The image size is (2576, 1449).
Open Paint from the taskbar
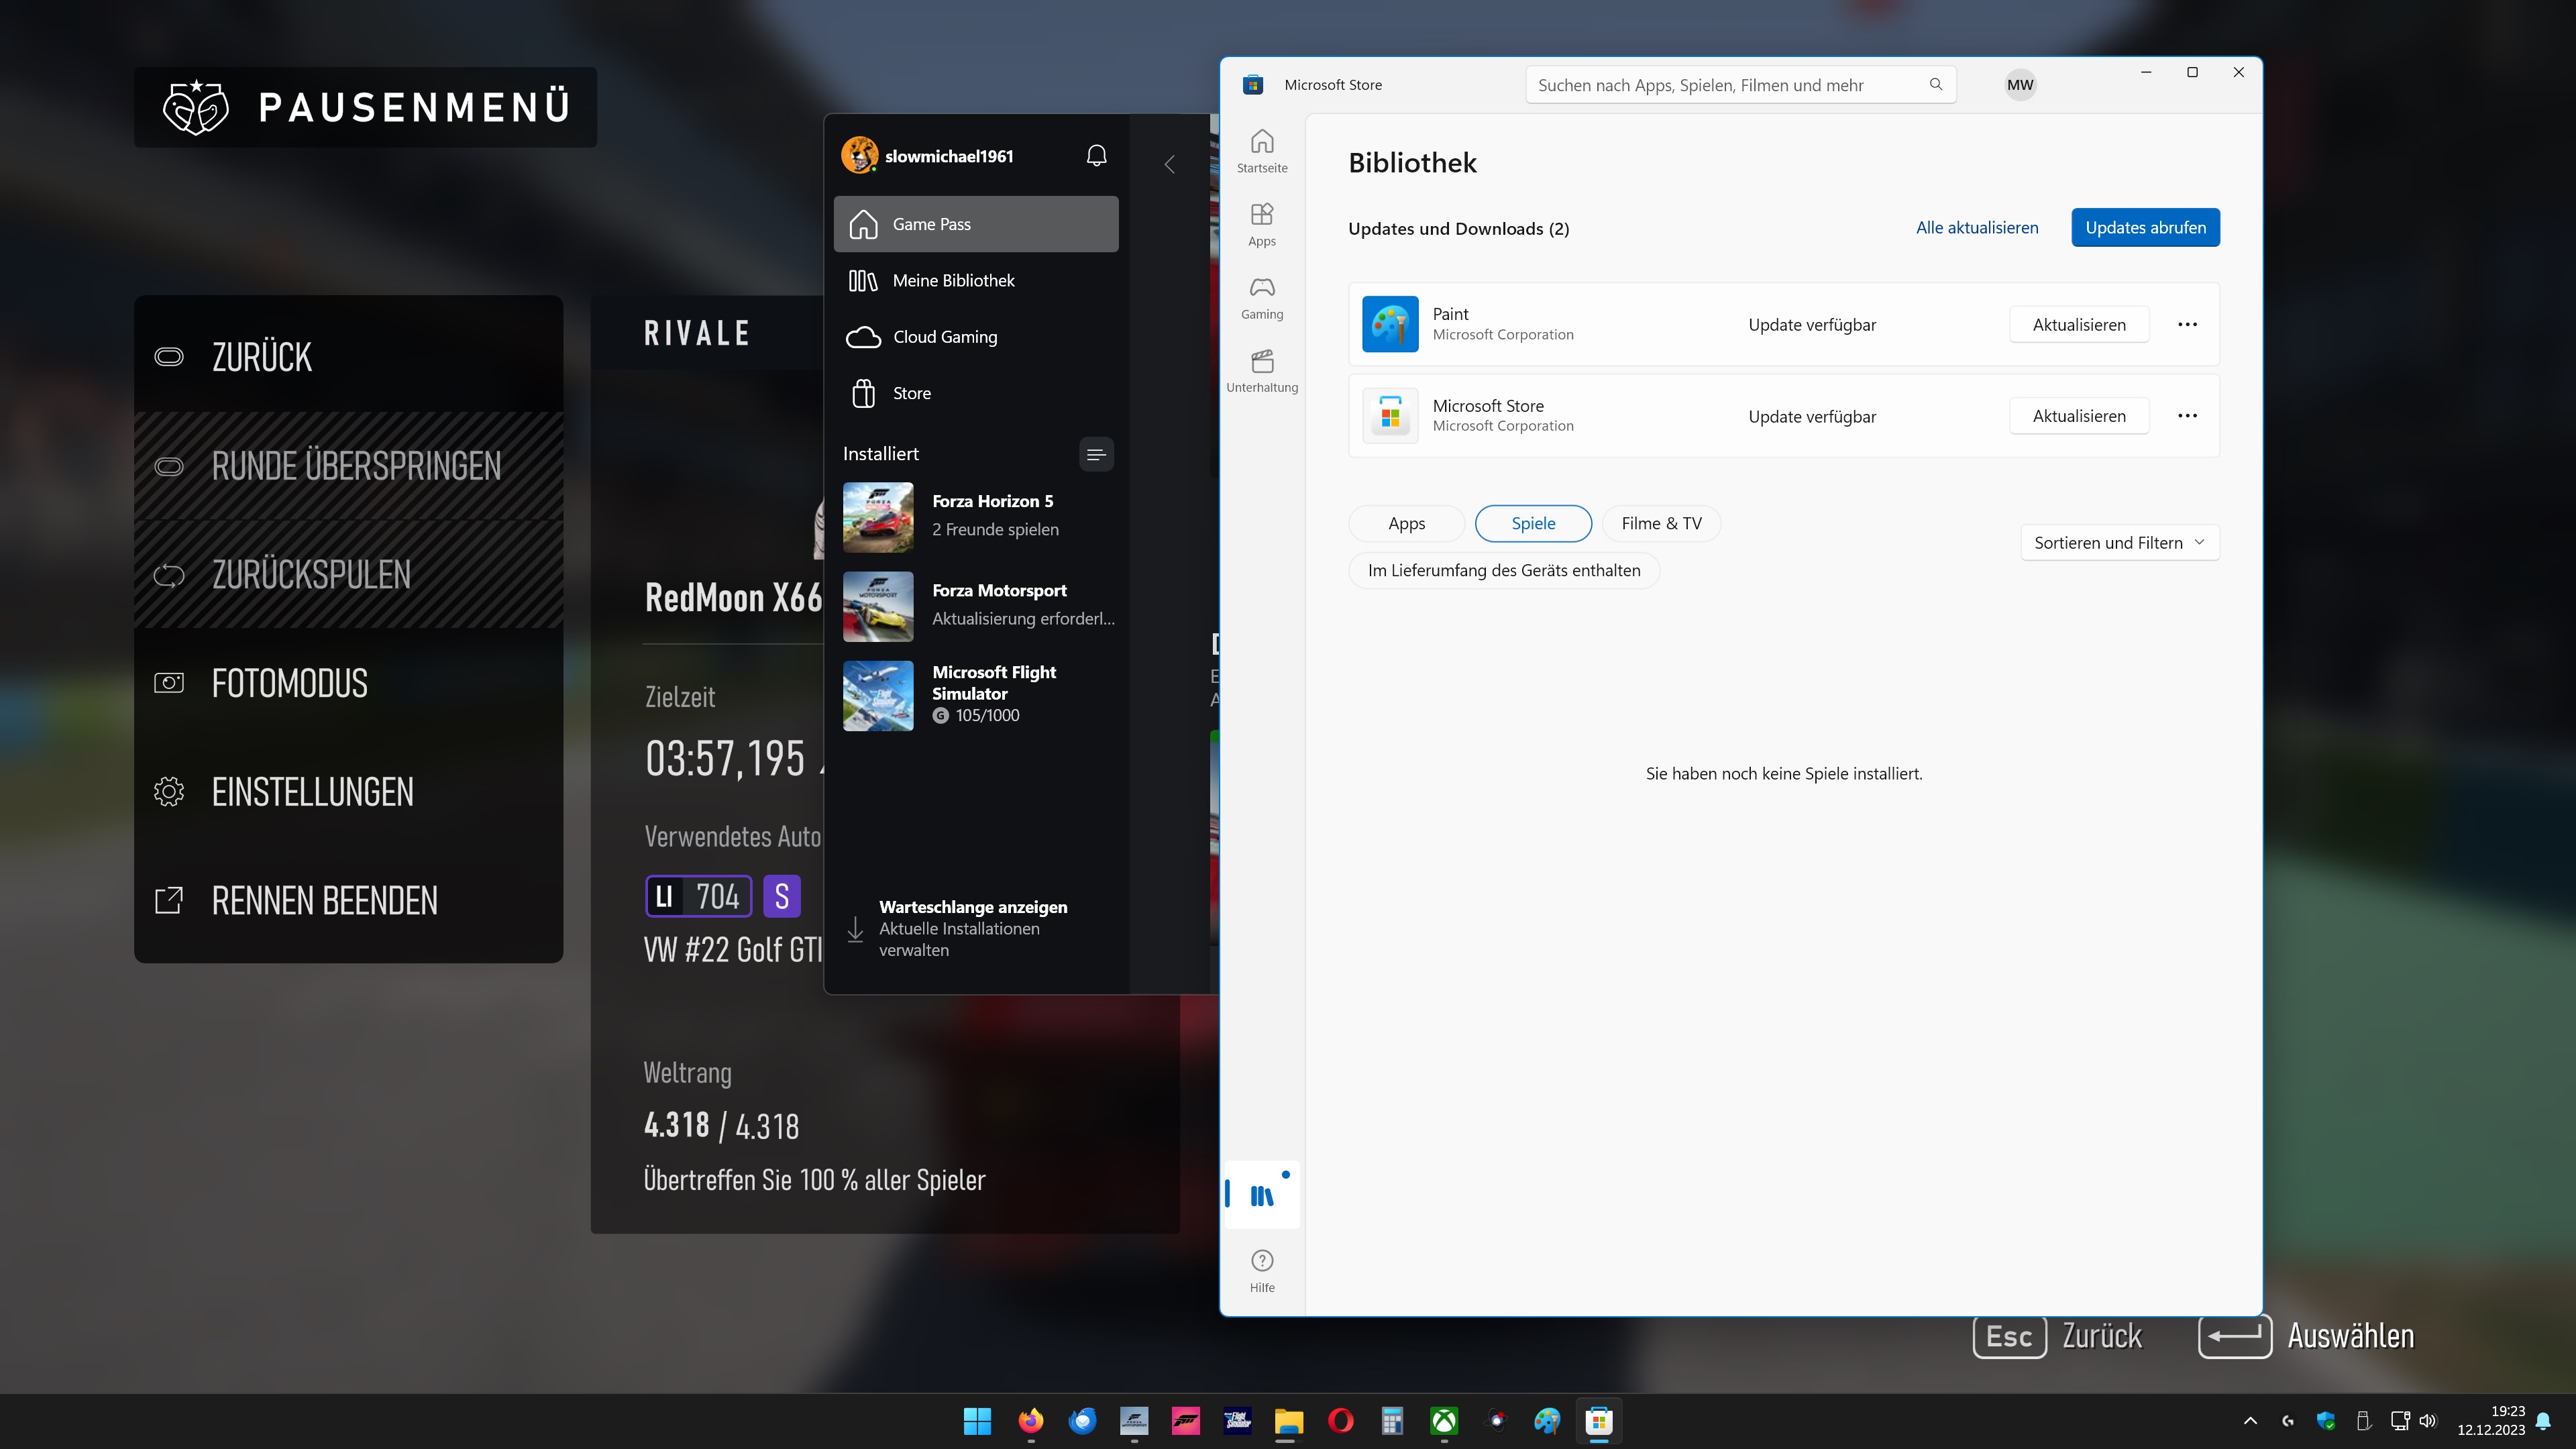[1547, 1421]
